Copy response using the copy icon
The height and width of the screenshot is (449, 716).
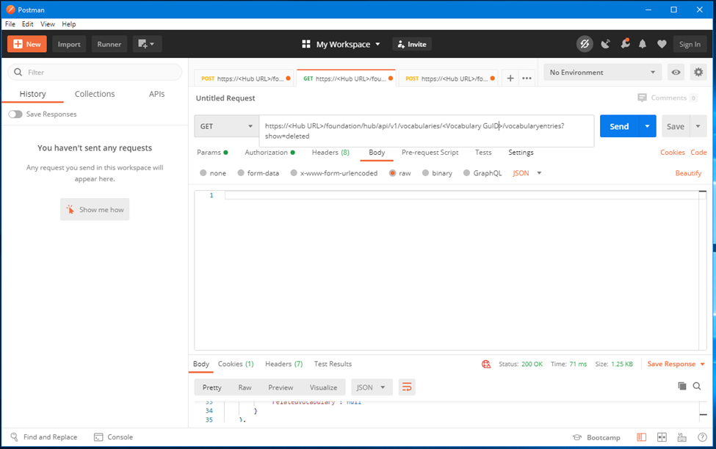point(681,386)
